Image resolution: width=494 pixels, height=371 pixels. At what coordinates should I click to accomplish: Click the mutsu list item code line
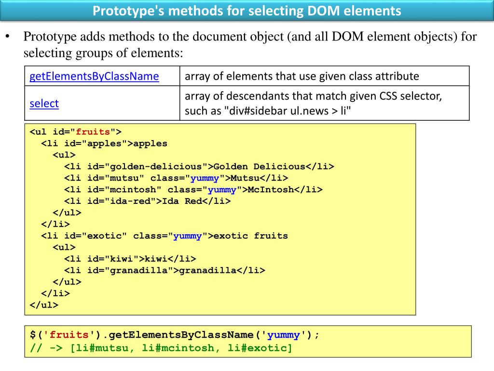click(x=176, y=178)
